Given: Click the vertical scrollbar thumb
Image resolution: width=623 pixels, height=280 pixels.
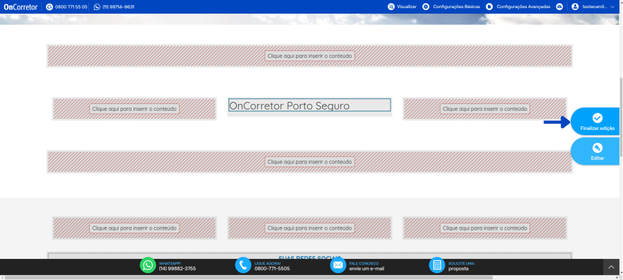Looking at the screenshot, I should 621,117.
